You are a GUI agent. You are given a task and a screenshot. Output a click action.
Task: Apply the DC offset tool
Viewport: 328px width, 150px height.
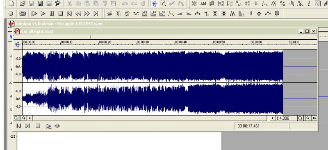point(136,14)
